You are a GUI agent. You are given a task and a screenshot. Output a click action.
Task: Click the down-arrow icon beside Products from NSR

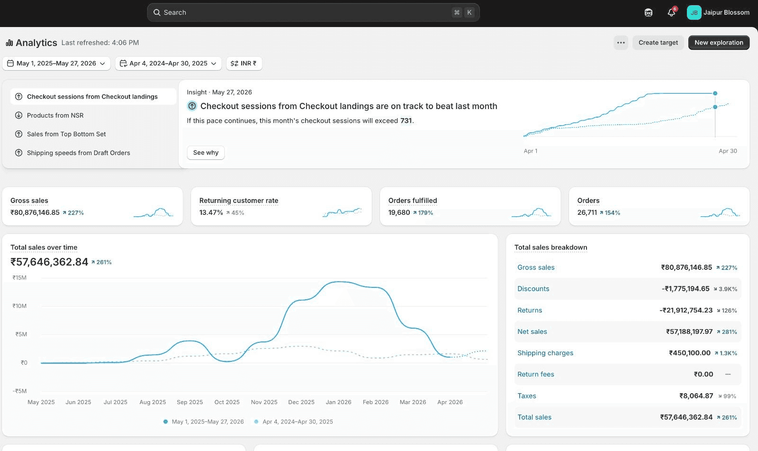(19, 115)
